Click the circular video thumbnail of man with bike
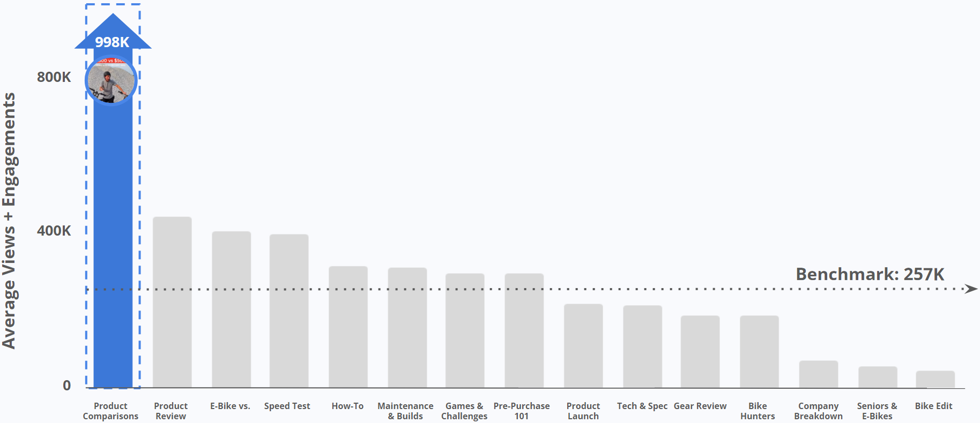The image size is (980, 423). click(x=112, y=80)
